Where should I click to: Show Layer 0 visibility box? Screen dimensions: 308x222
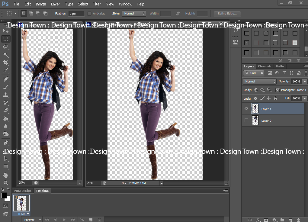246,121
